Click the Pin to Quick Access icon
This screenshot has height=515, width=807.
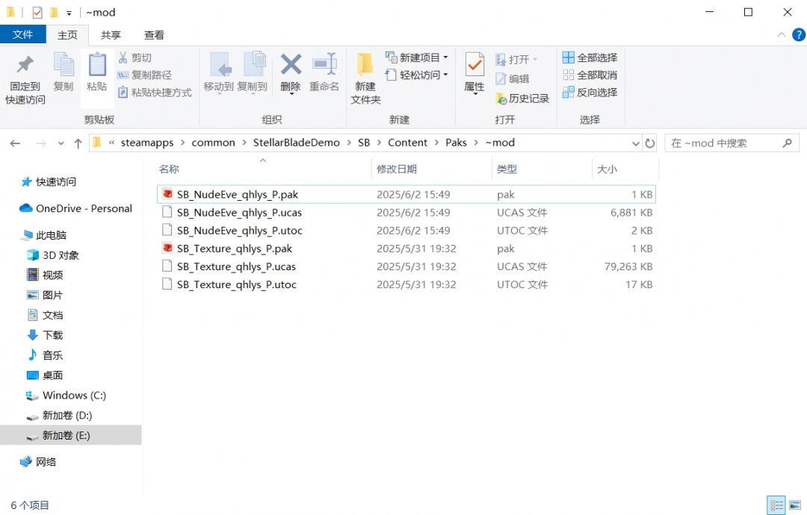(25, 65)
